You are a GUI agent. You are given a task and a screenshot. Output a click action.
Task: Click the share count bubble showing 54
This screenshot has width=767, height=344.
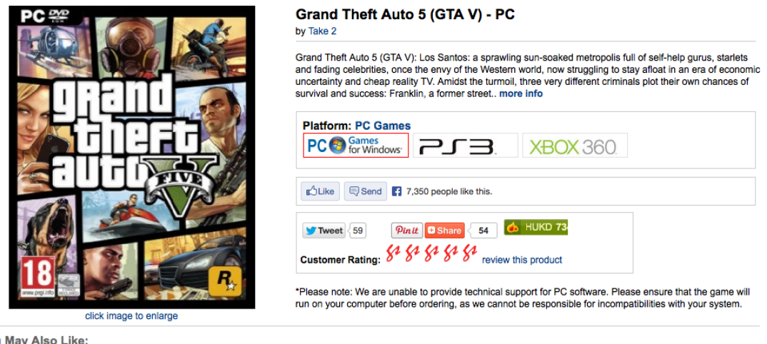[483, 231]
